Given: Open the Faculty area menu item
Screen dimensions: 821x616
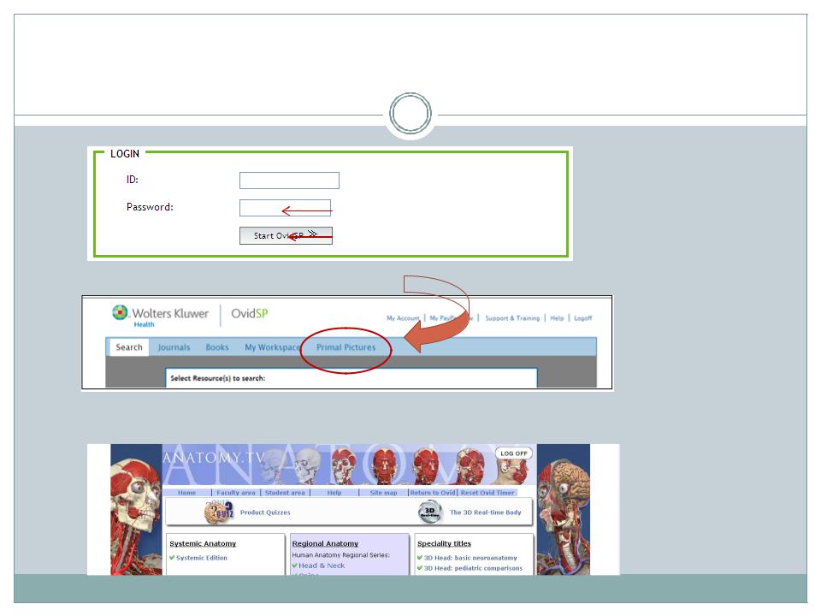Looking at the screenshot, I should [236, 493].
